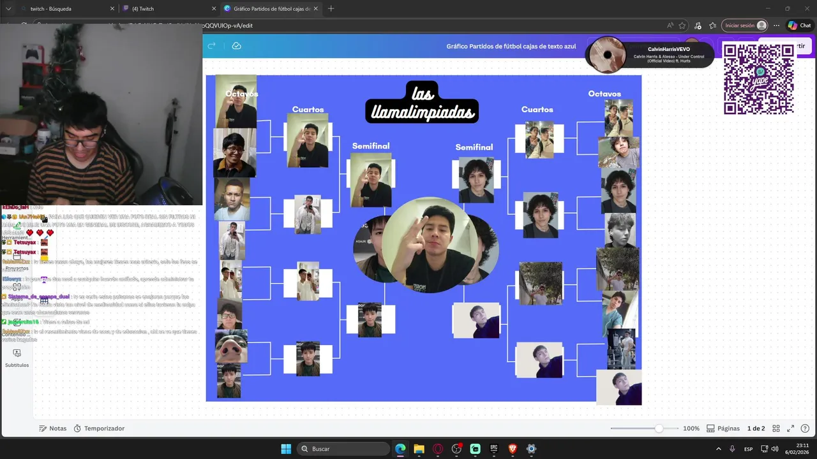
Task: Close the 'twitch - Búsqueda' tab
Action: tap(112, 9)
